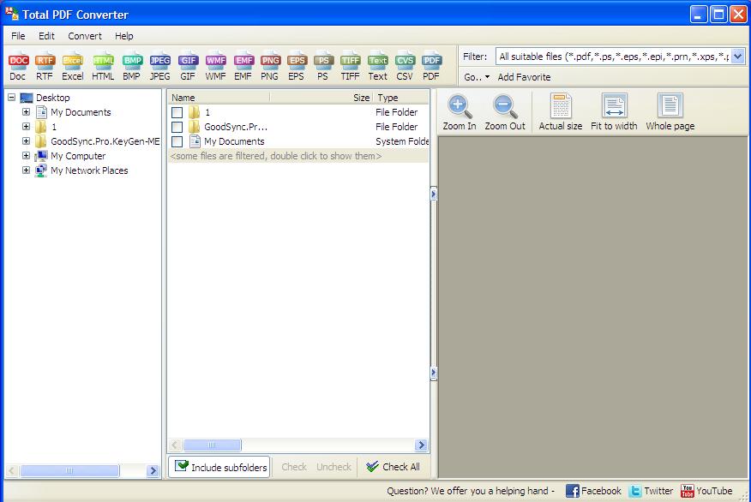This screenshot has height=502, width=751.
Task: Open the Facebook link icon
Action: tap(573, 491)
